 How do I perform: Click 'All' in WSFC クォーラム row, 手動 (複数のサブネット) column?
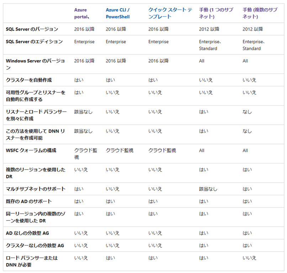click(x=245, y=151)
